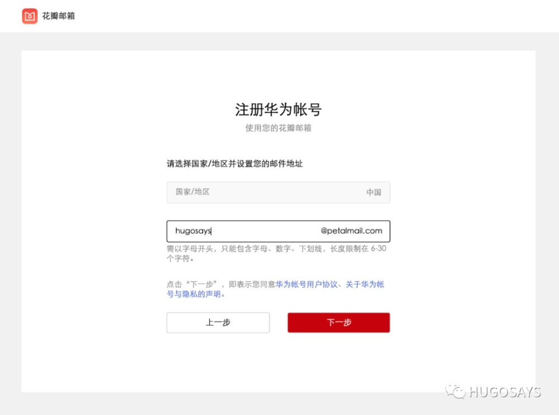This screenshot has width=559, height=415.
Task: Go back with the 上一步 button
Action: point(218,323)
